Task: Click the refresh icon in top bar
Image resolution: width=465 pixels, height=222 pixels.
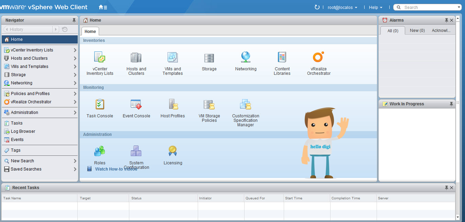Action: coord(317,7)
